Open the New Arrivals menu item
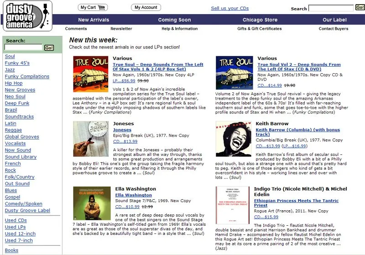 tap(94, 20)
